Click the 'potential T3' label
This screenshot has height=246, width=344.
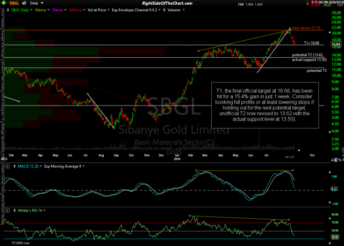(x=317, y=71)
